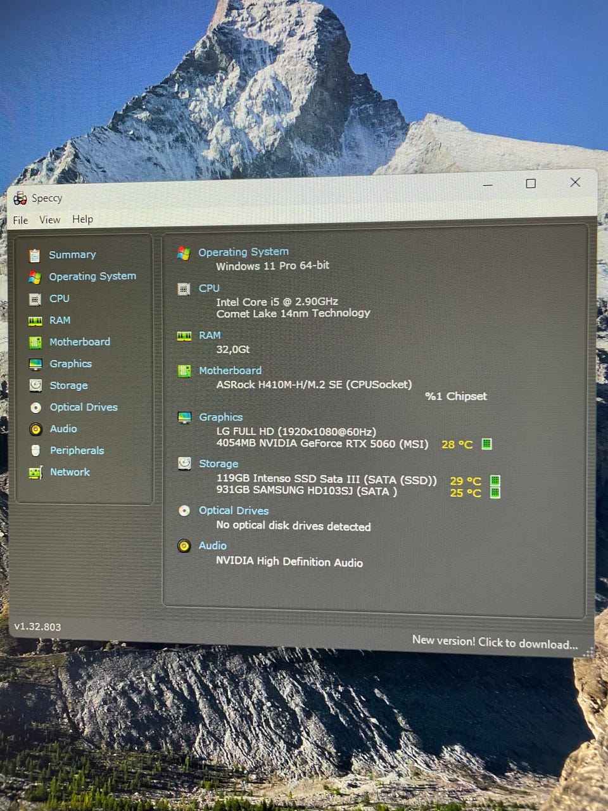Screen dimensions: 608x811
Task: Click NVIDIA High Definition Audio text
Action: [289, 561]
